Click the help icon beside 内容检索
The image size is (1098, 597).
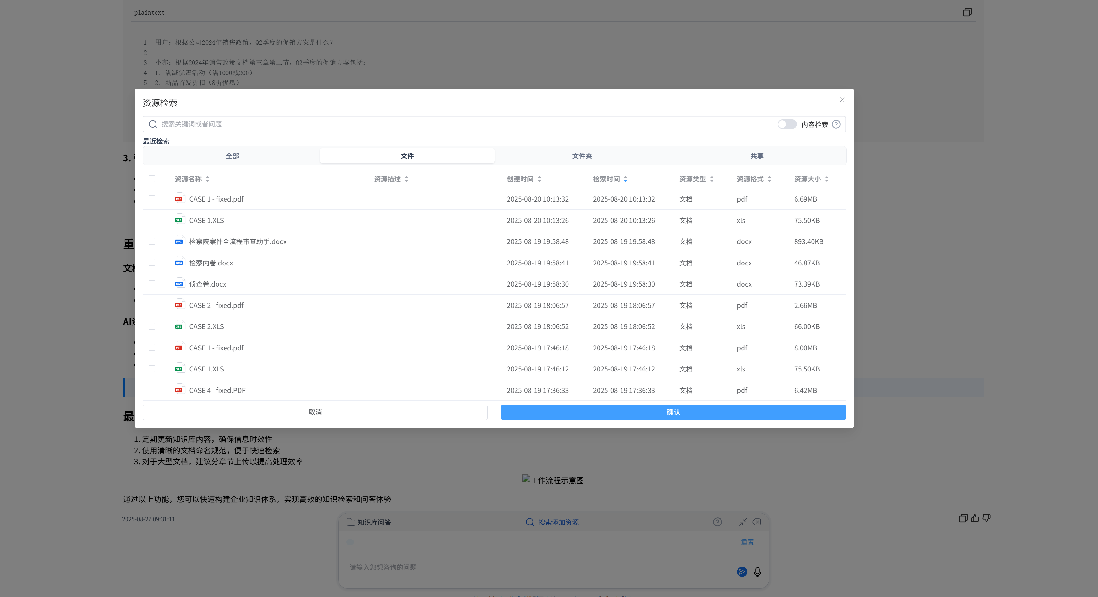point(836,124)
